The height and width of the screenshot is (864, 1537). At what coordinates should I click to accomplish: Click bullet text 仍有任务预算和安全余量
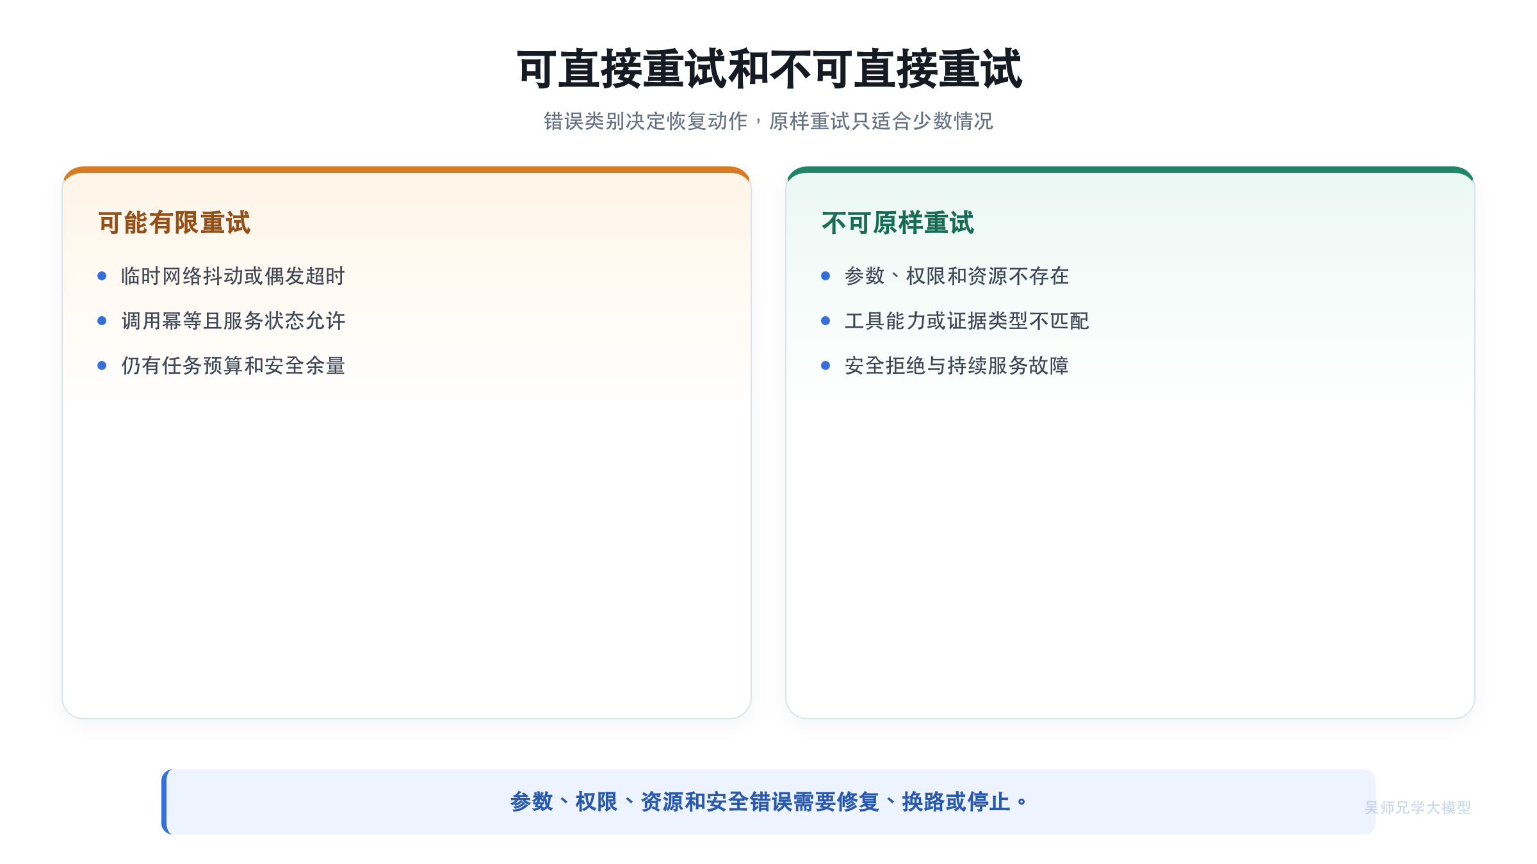[233, 365]
